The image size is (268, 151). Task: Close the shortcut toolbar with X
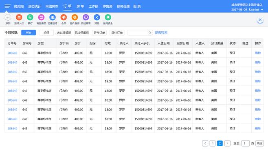(260, 20)
